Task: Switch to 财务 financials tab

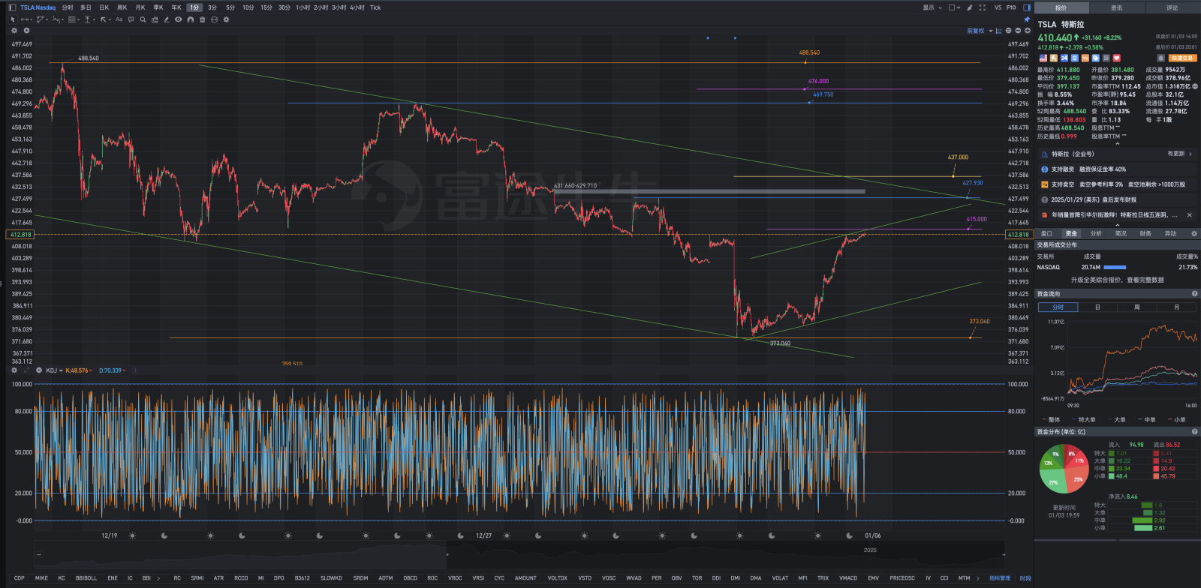Action: 1145,233
